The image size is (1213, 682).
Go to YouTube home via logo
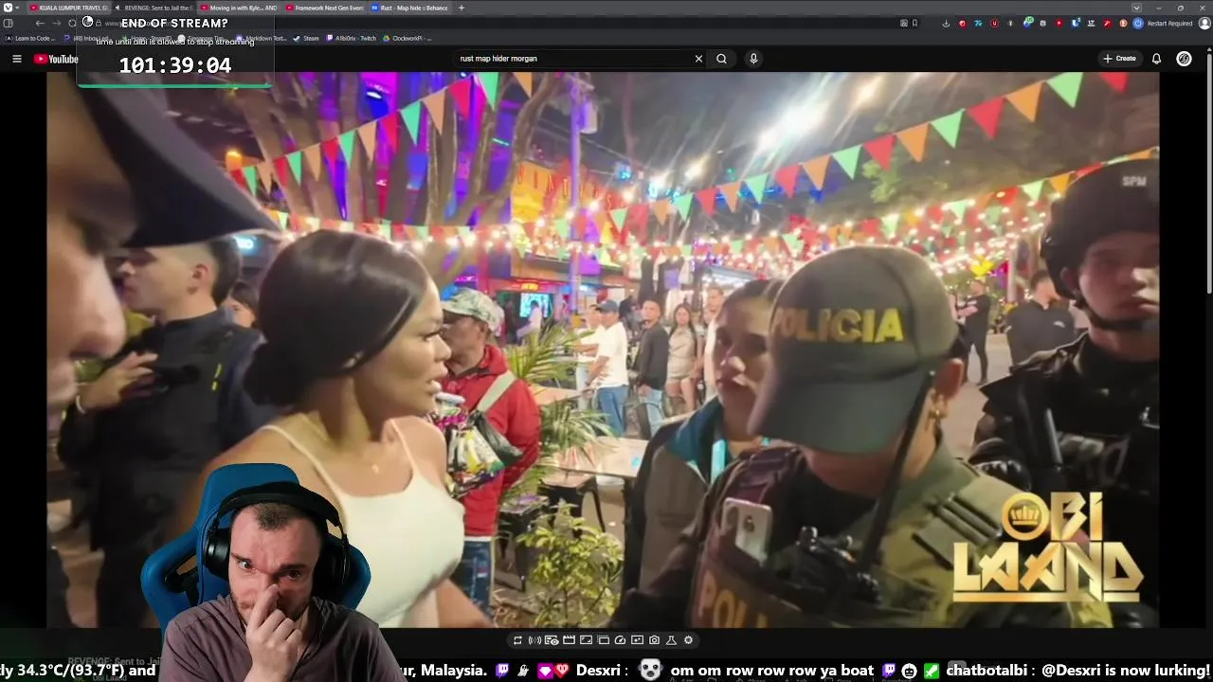(56, 59)
